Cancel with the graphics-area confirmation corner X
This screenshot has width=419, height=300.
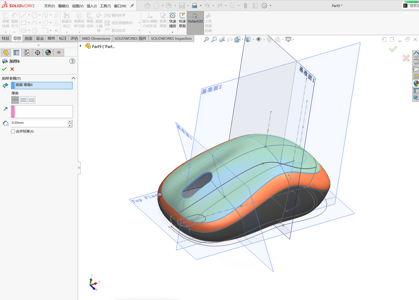[406, 58]
